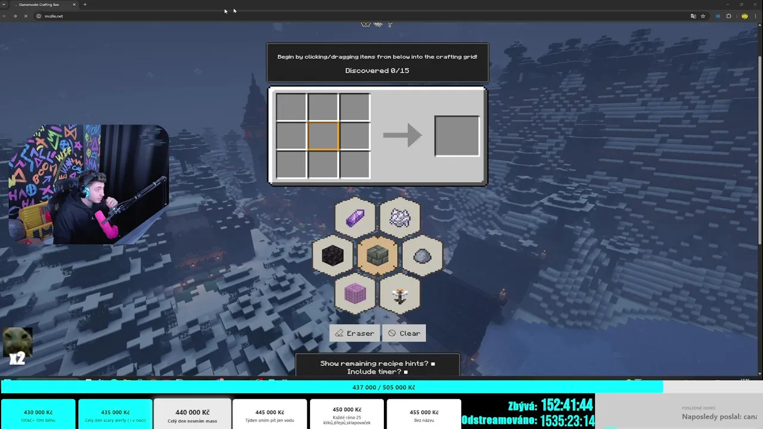Enable Show remaining recipe hints checkbox
The image size is (763, 429).
point(433,363)
